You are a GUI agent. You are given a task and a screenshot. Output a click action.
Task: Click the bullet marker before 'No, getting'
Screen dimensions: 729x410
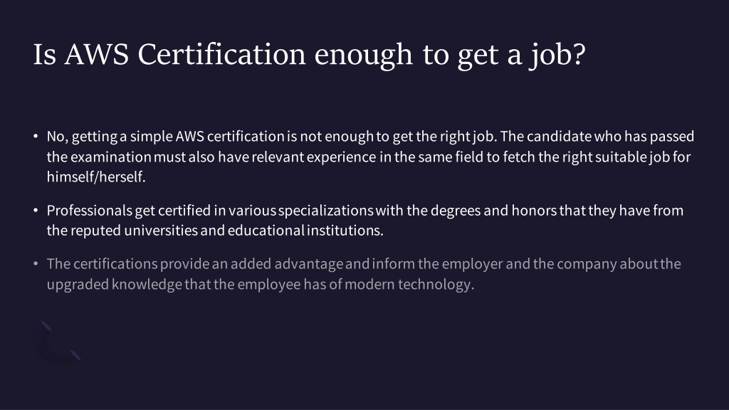pyautogui.click(x=36, y=136)
